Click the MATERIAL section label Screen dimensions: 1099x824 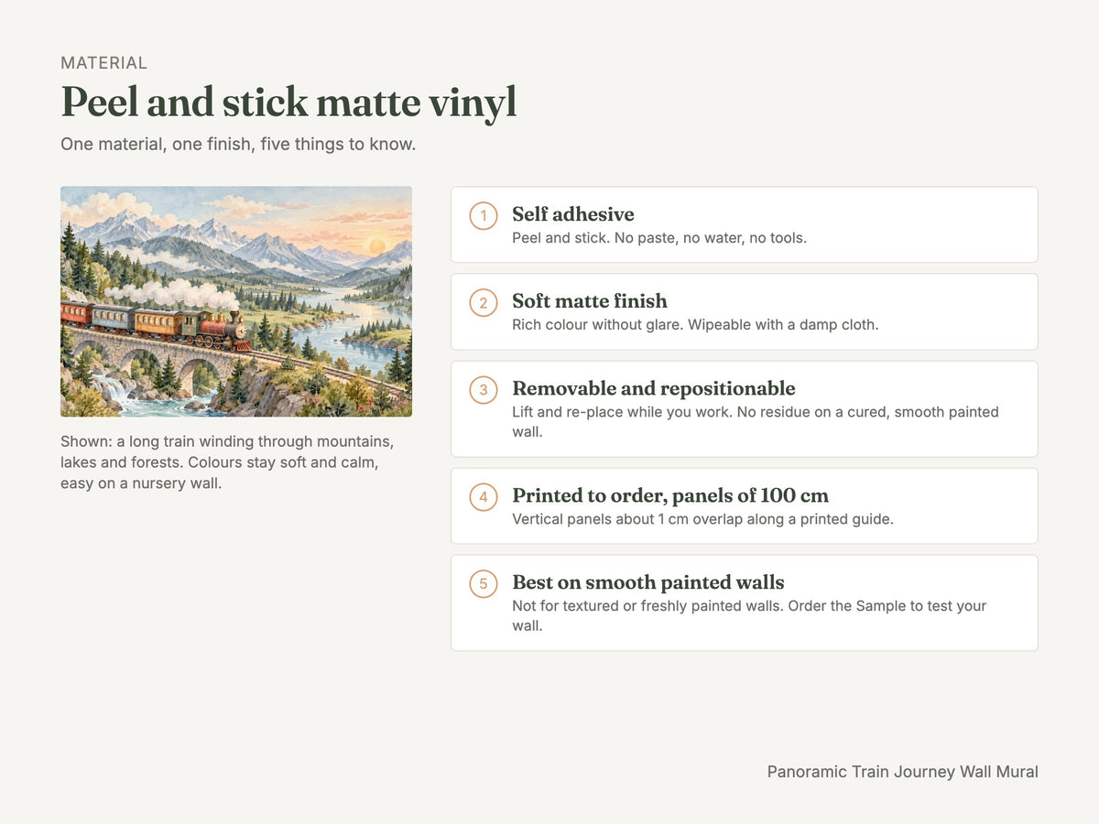(x=103, y=63)
